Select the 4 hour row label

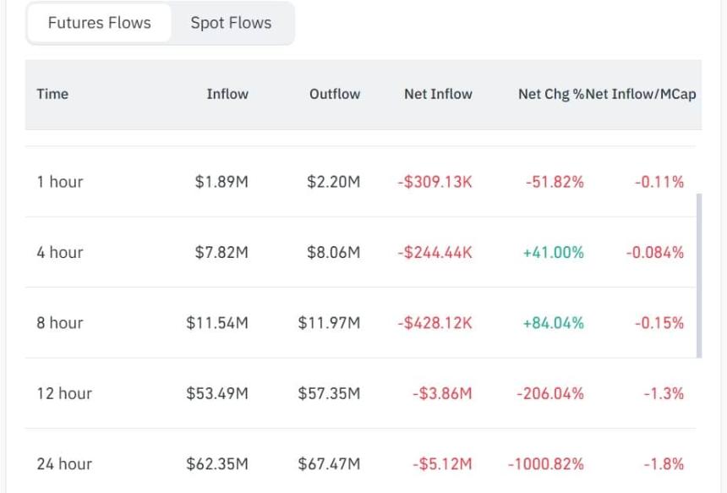click(x=60, y=252)
